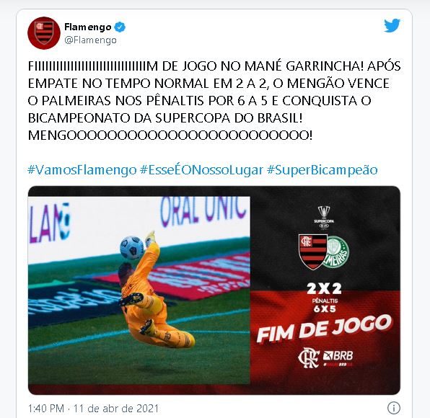Click the date 11 de abr de 2021
This screenshot has width=430, height=418.
pos(116,408)
